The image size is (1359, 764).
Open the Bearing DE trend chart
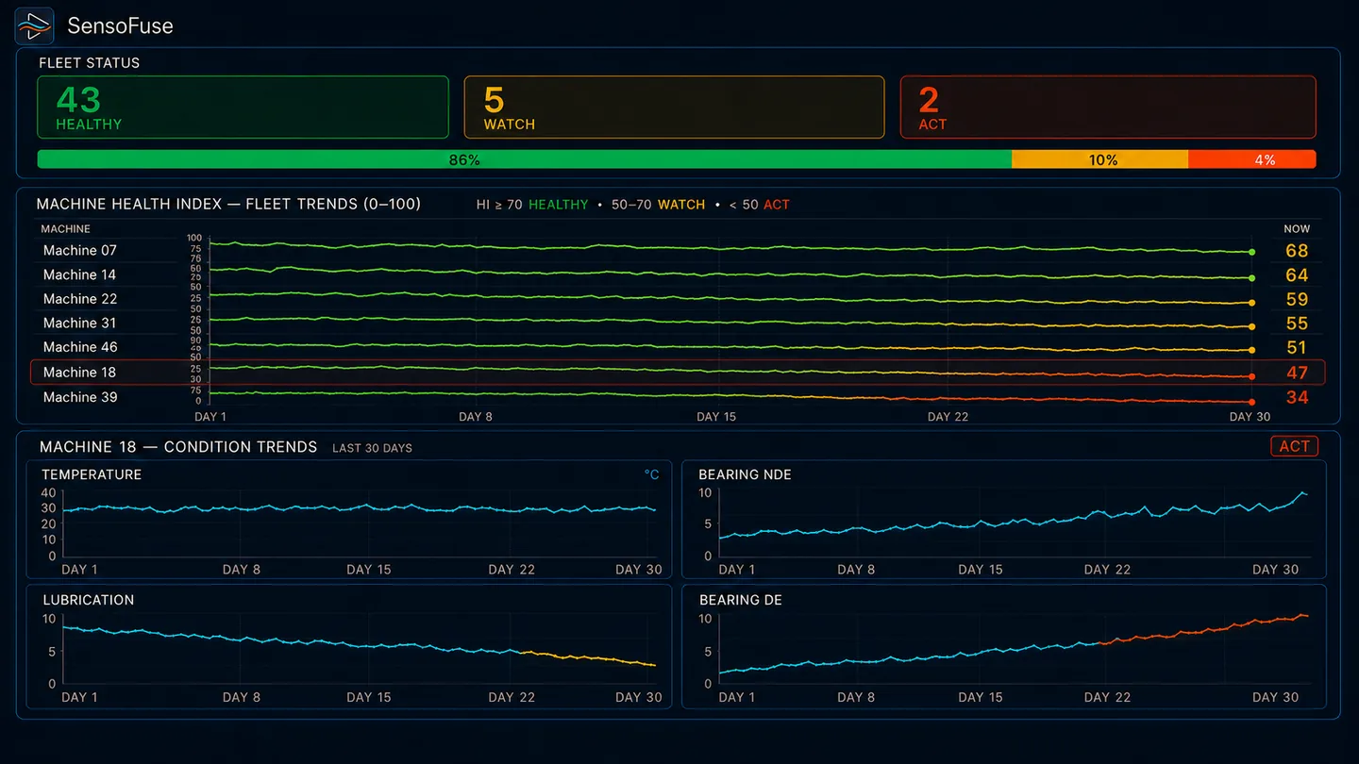(x=1004, y=646)
